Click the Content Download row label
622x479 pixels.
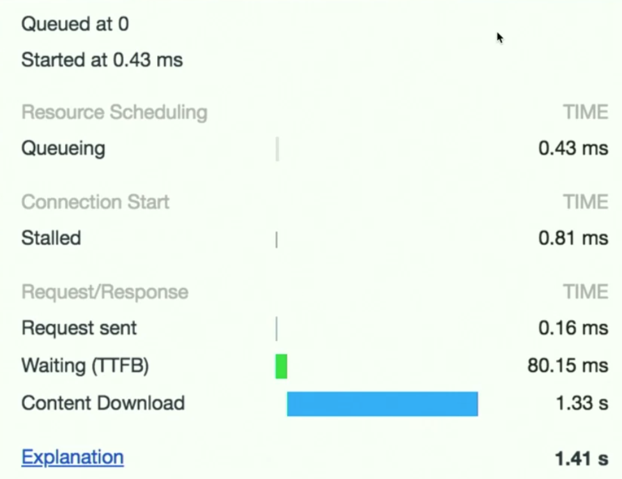click(103, 404)
